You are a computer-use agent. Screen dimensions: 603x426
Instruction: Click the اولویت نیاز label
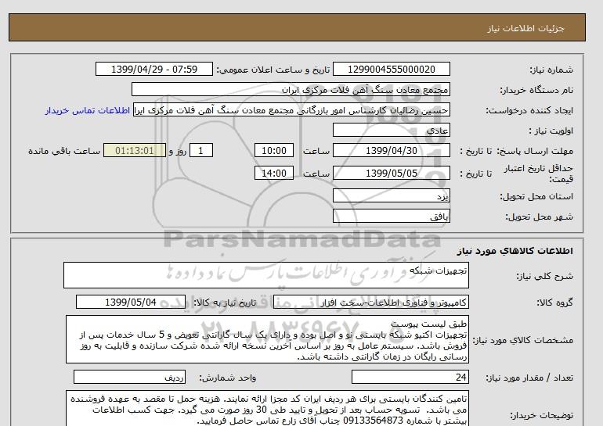click(551, 131)
